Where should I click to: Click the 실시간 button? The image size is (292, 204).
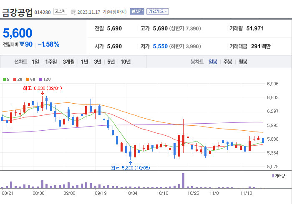pyautogui.click(x=137, y=12)
